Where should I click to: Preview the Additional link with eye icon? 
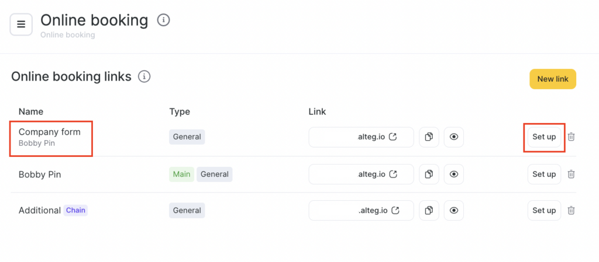coord(453,210)
